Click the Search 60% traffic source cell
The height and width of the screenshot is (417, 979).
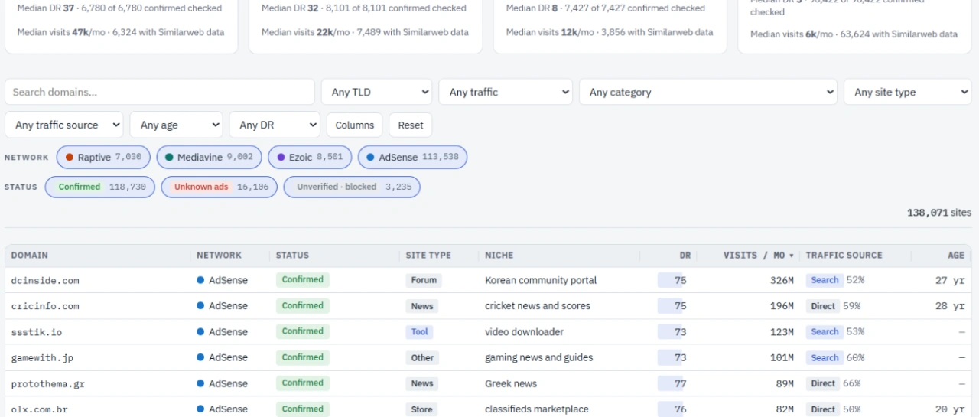coord(834,357)
